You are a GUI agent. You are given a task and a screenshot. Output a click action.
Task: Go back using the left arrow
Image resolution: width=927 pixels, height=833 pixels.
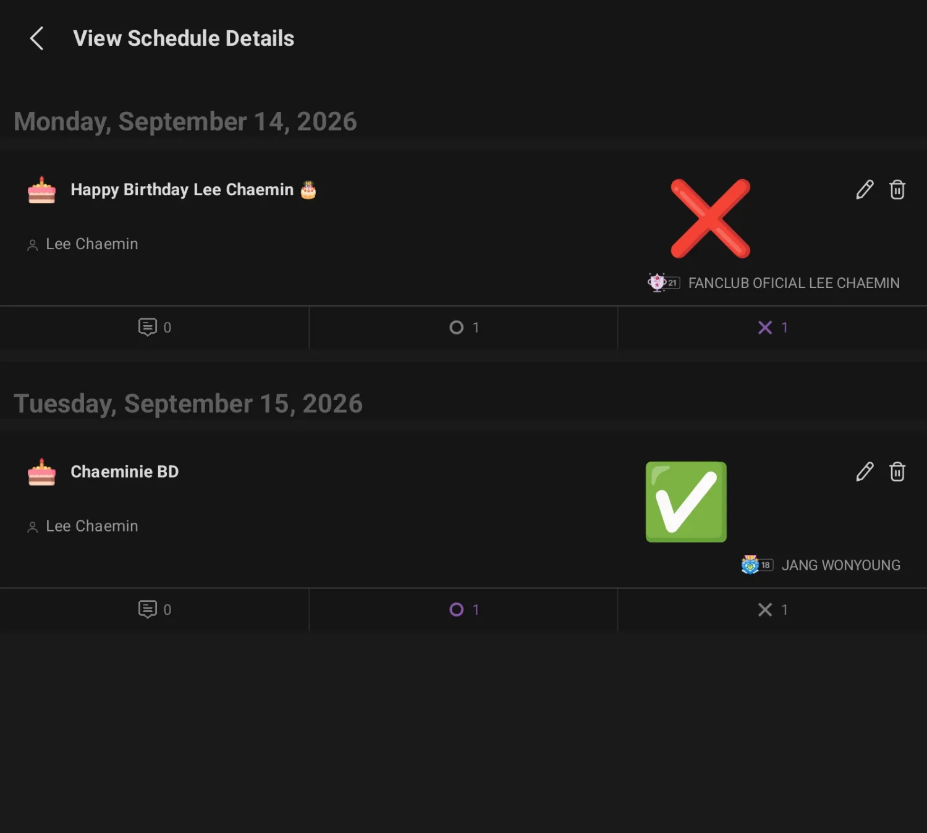coord(37,38)
